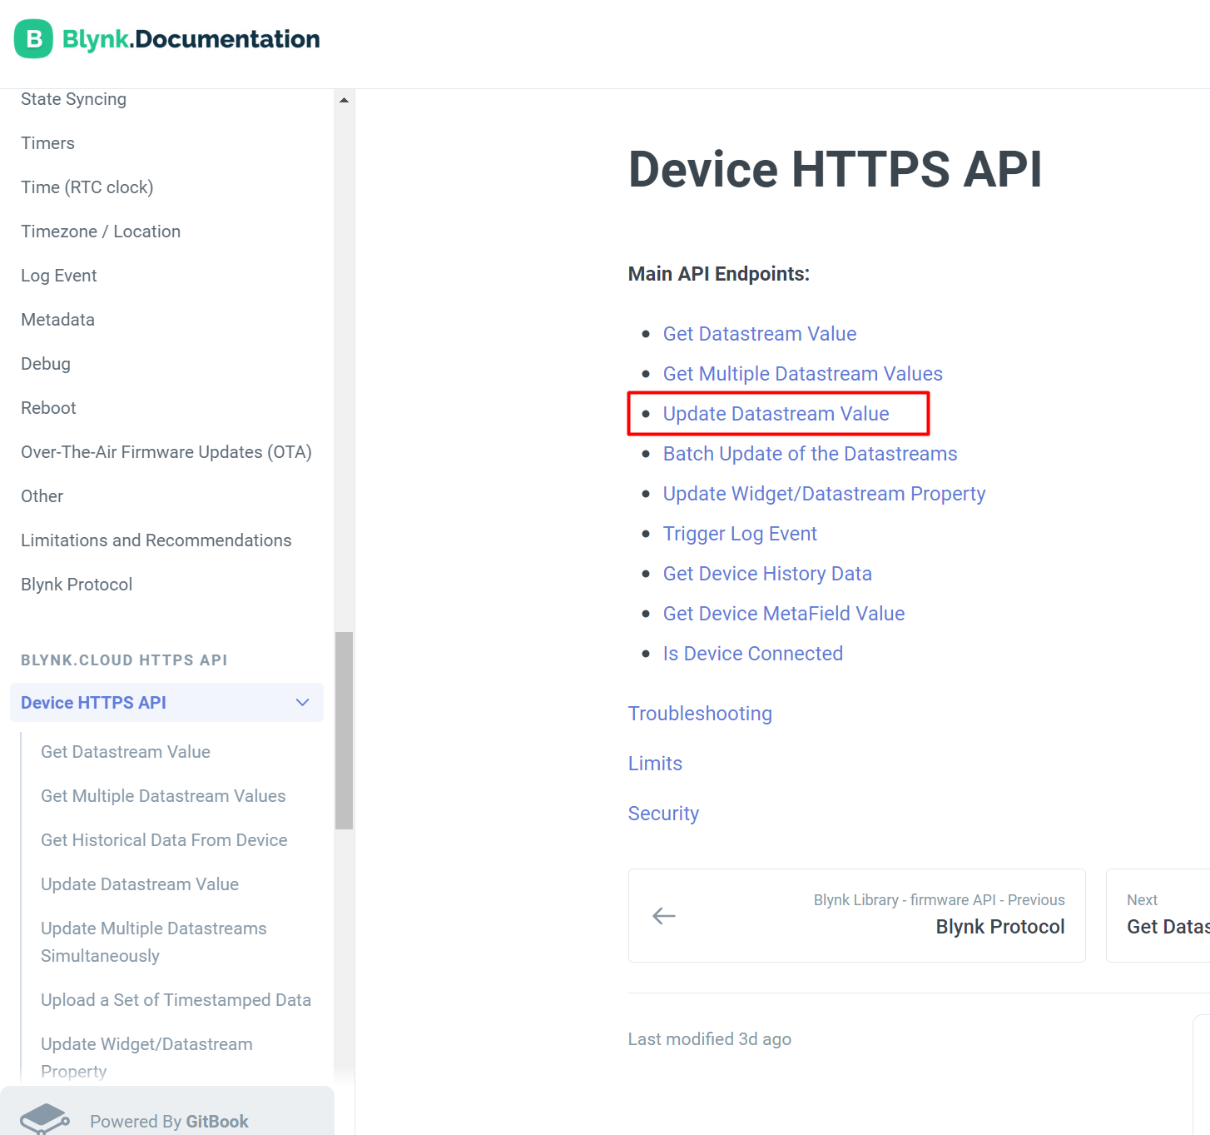Click Trigger Log Event link
1210x1135 pixels.
[740, 534]
